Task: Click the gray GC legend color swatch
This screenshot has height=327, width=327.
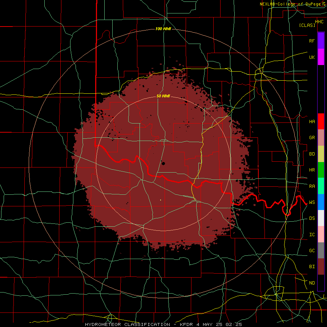Action: [x=321, y=250]
